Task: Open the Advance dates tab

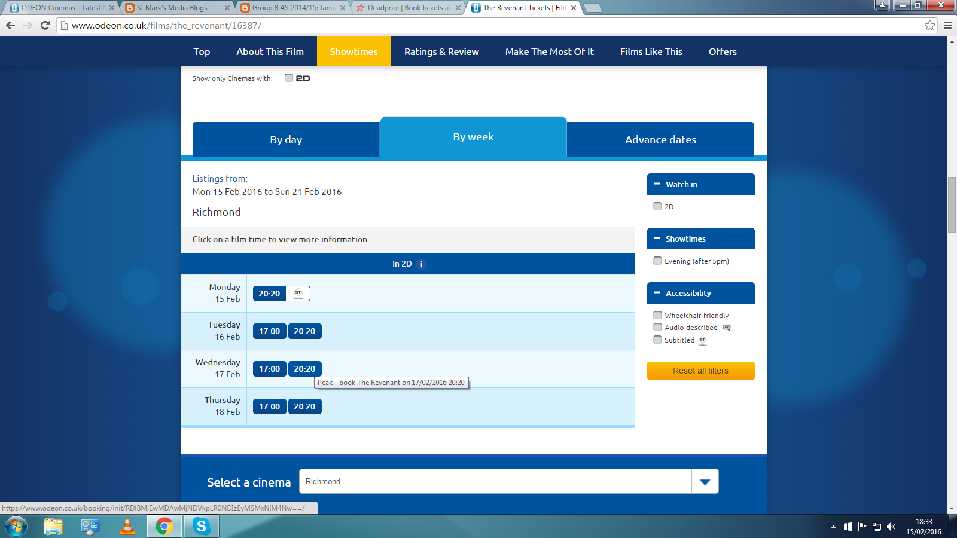Action: pyautogui.click(x=660, y=140)
